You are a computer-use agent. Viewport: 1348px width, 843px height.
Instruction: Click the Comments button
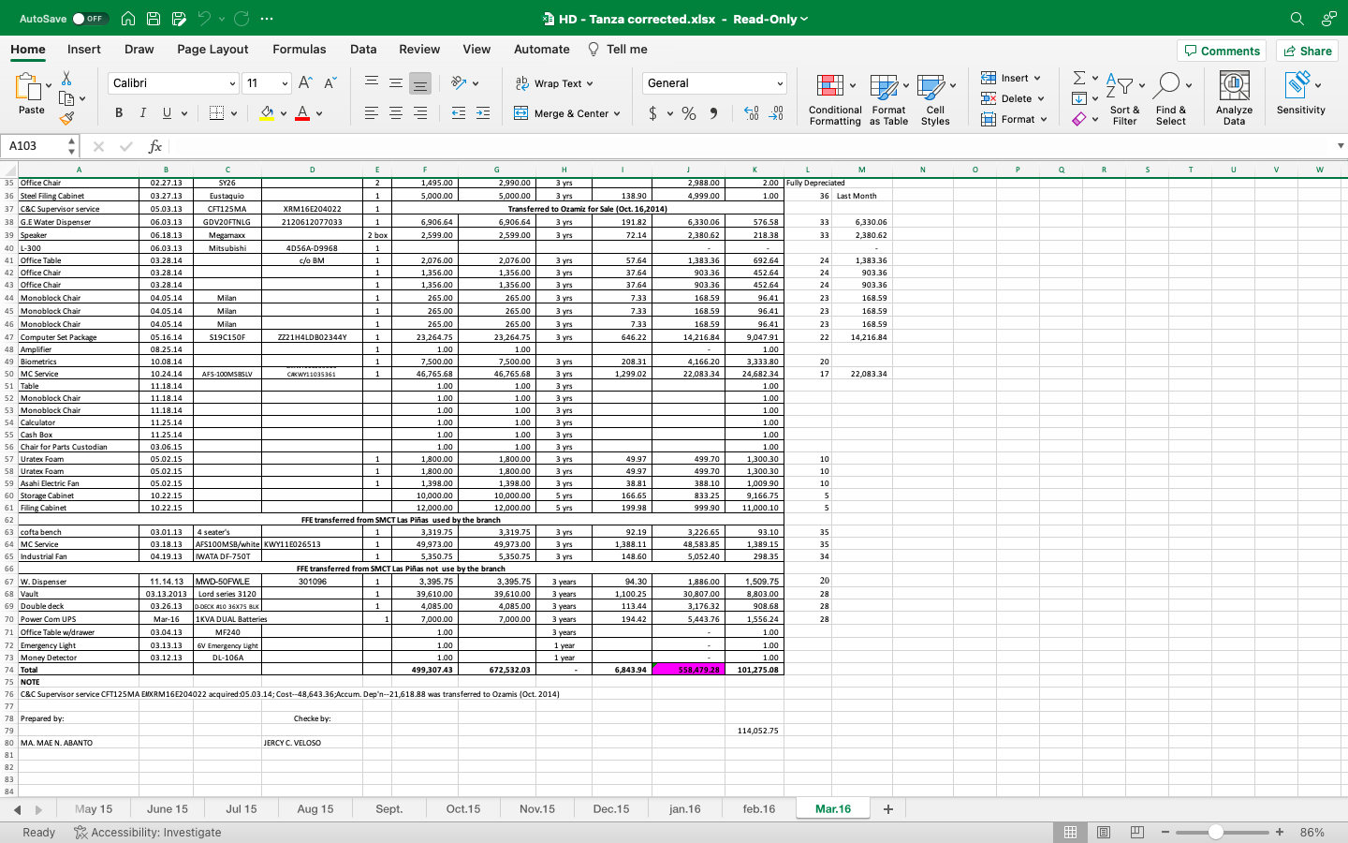(x=1222, y=51)
